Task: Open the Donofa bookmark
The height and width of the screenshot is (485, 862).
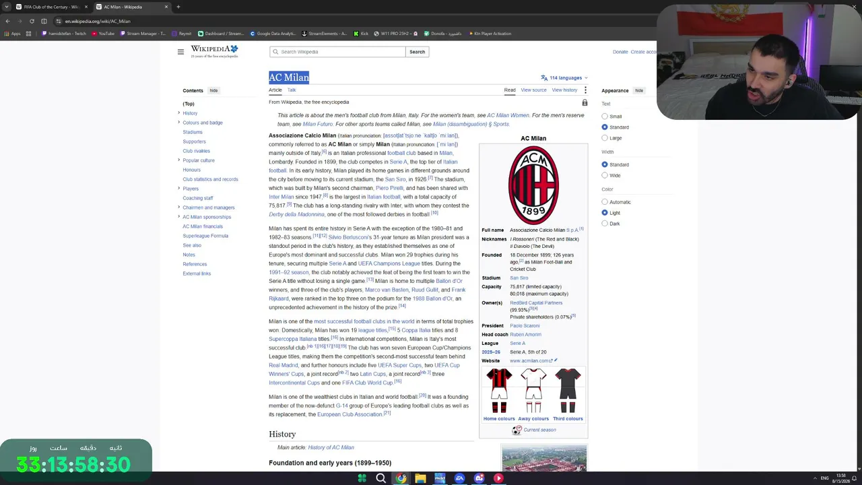Action: (444, 34)
